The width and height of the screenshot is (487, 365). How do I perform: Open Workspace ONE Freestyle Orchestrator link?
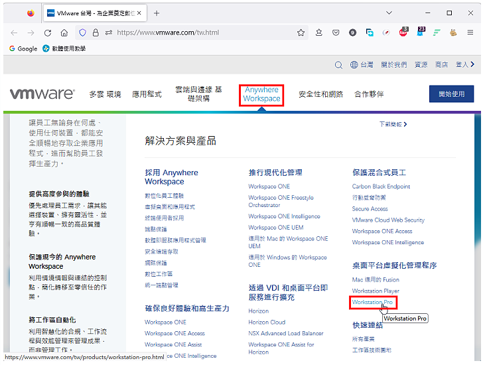point(281,201)
